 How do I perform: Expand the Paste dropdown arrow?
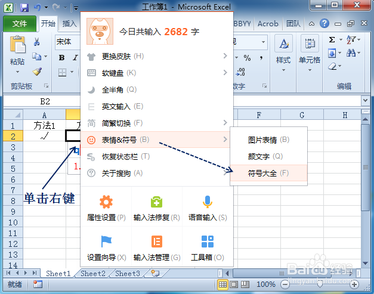[17, 72]
